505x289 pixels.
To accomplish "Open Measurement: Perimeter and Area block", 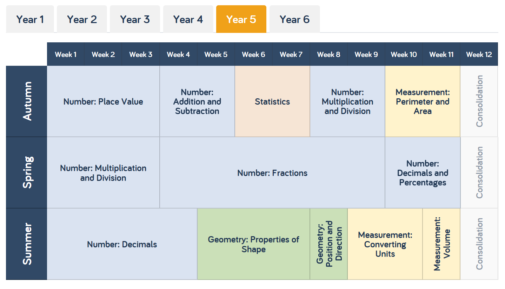I will (422, 101).
